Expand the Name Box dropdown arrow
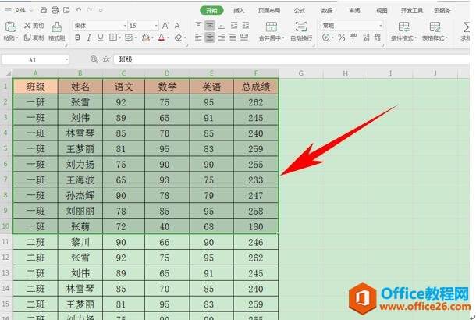This screenshot has width=476, height=320. click(x=67, y=59)
